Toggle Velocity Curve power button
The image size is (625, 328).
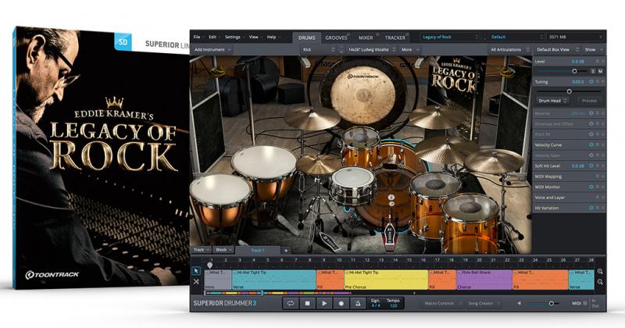tap(591, 144)
